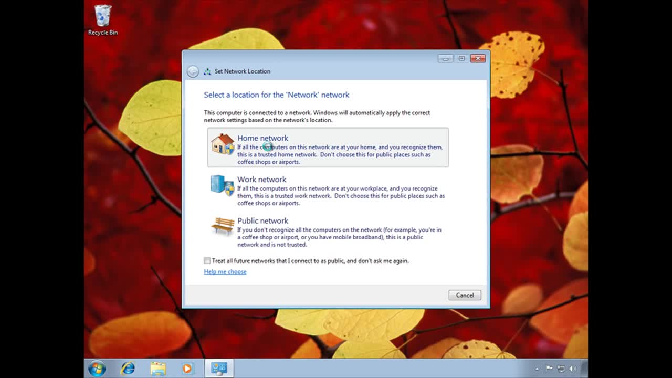The height and width of the screenshot is (378, 672).
Task: Choose the Home network option
Action: [x=328, y=148]
